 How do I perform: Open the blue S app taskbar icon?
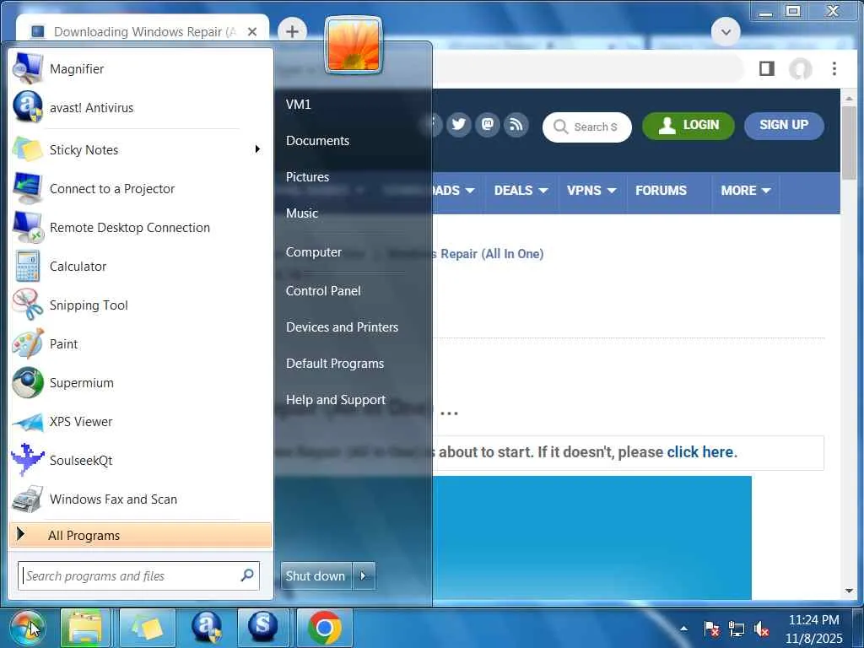pos(263,628)
